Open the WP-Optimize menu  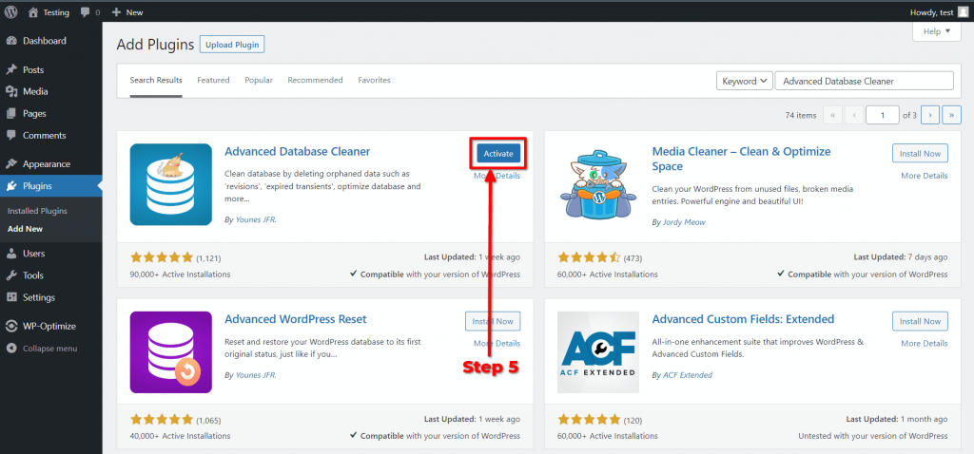coord(51,326)
